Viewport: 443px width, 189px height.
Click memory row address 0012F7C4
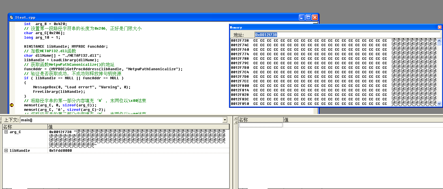(x=240, y=72)
